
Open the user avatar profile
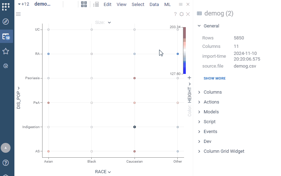[x=6, y=148]
